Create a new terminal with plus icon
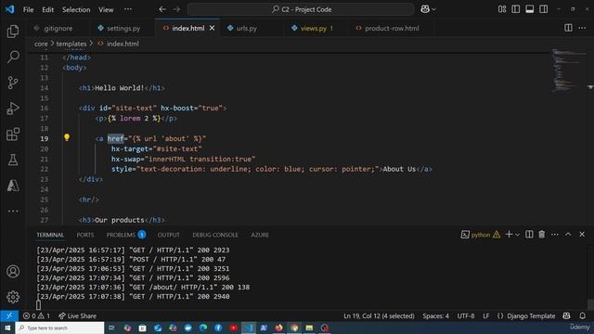594x334 pixels. point(509,235)
